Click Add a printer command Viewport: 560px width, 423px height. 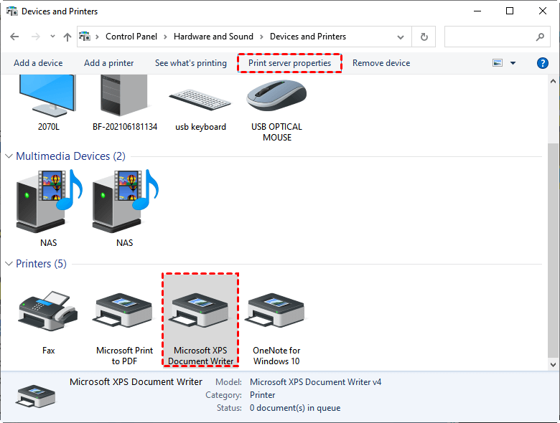click(x=109, y=63)
